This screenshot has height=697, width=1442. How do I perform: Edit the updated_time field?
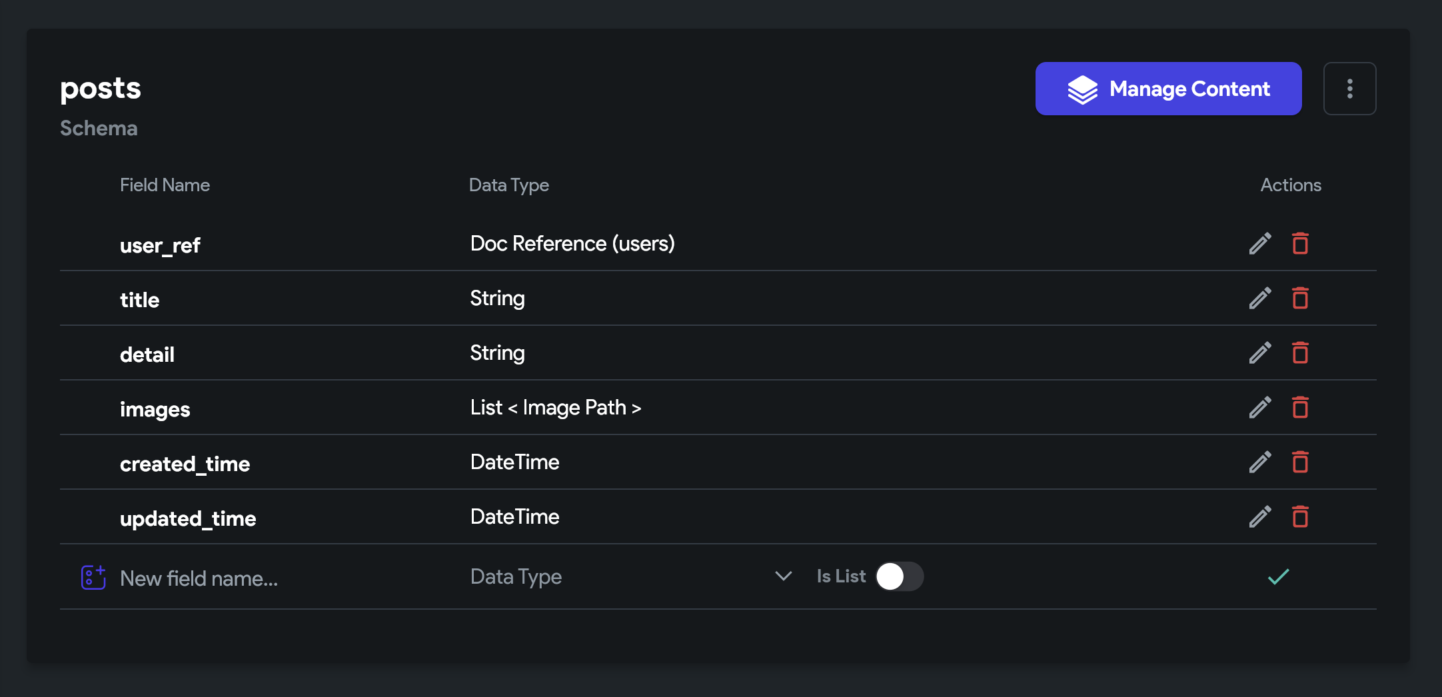[x=1259, y=517]
